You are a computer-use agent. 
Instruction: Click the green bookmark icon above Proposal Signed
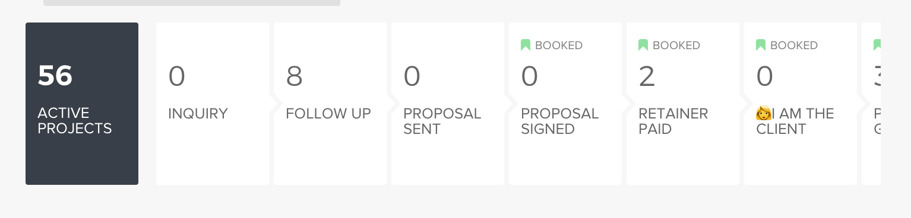[x=525, y=45]
